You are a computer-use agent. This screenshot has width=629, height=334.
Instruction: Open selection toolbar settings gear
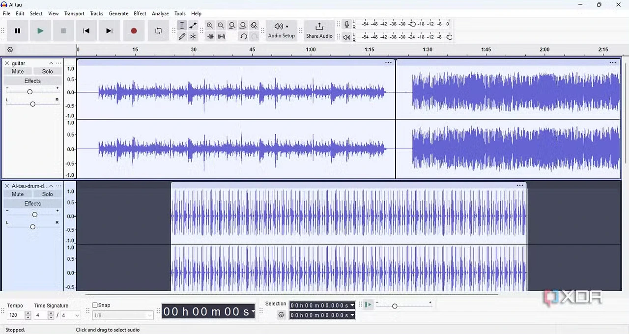[x=281, y=315]
